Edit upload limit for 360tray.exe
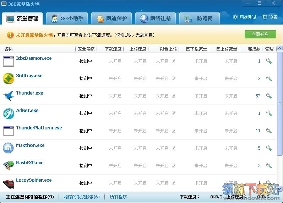 click(174, 79)
